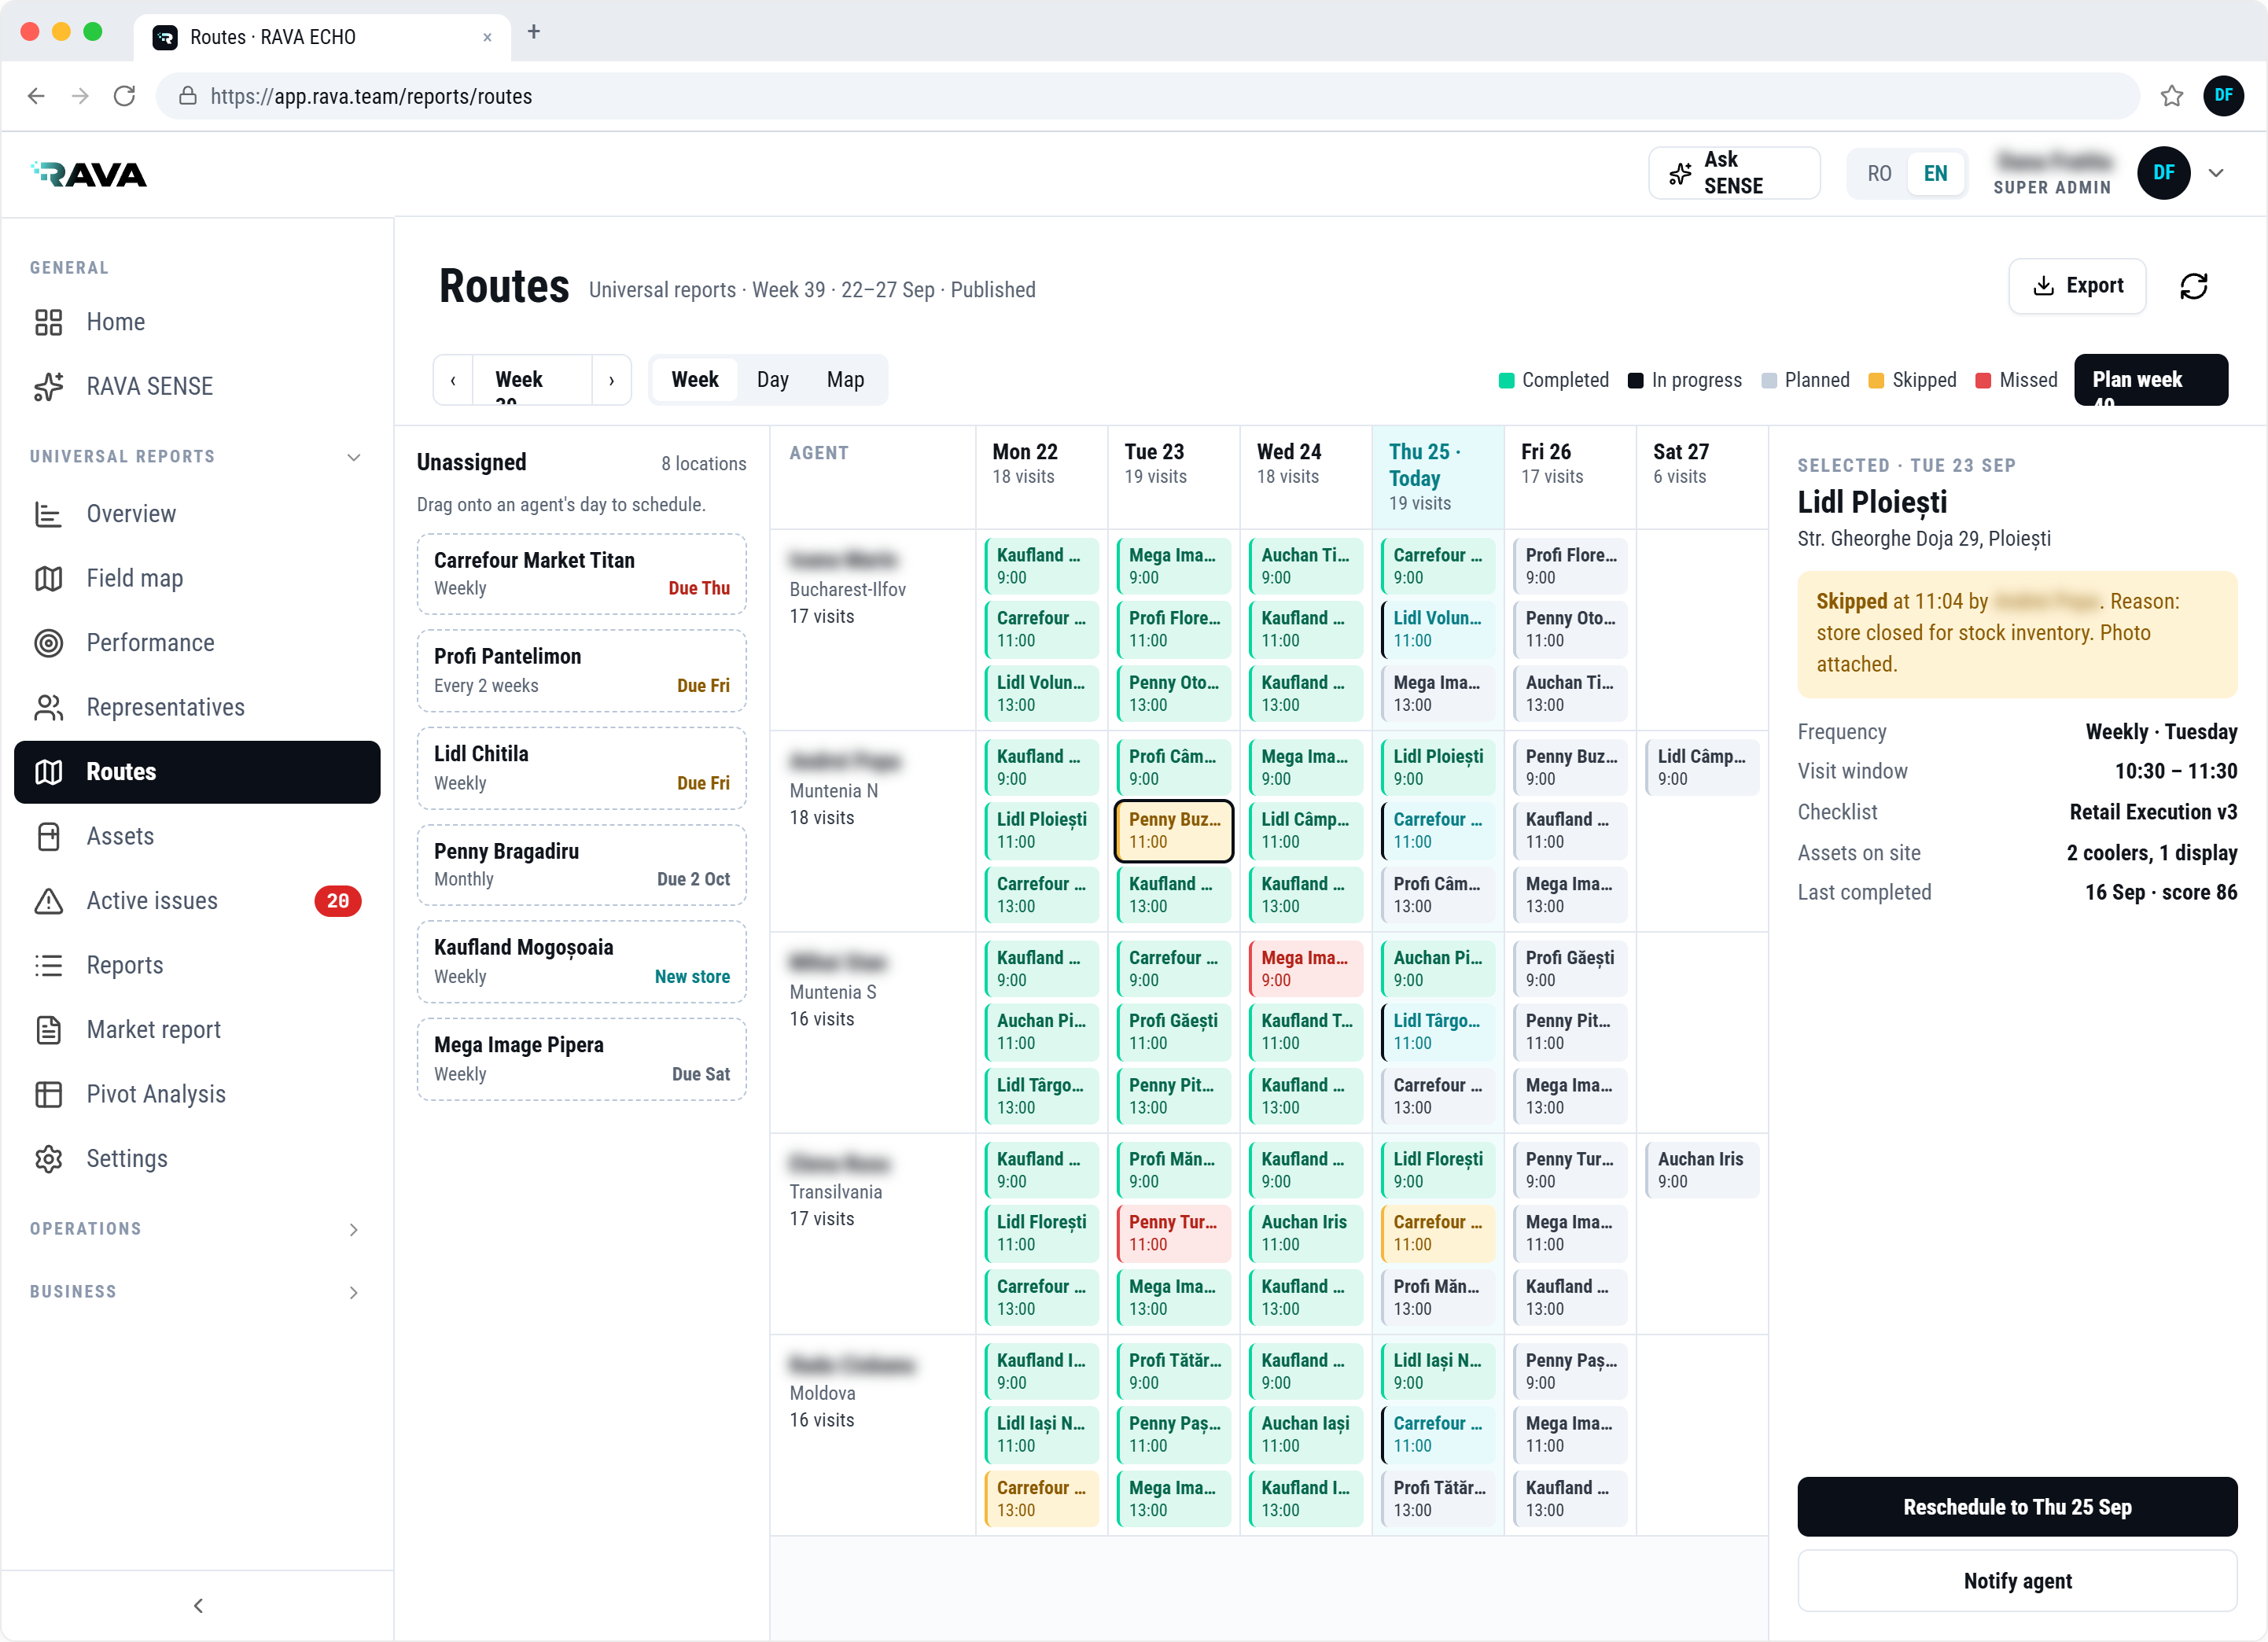2268x1642 pixels.
Task: Click the Completed legend swatch
Action: coord(1506,380)
